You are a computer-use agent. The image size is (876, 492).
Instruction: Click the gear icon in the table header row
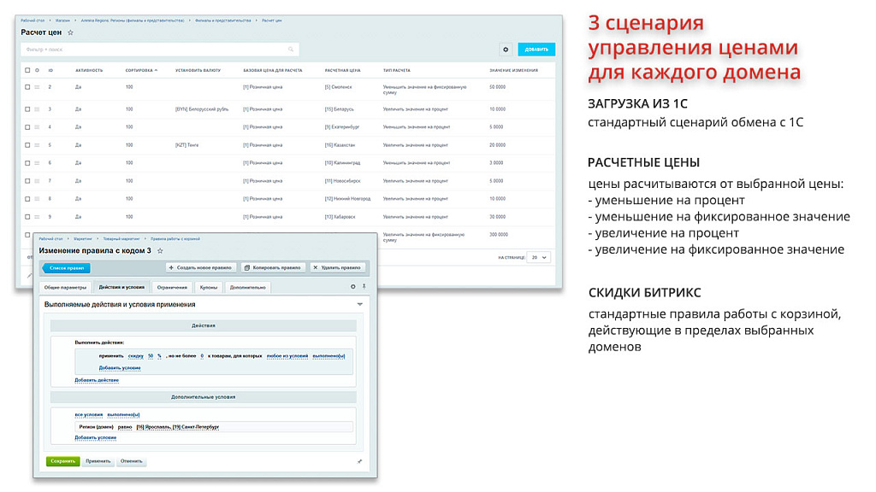(x=35, y=70)
